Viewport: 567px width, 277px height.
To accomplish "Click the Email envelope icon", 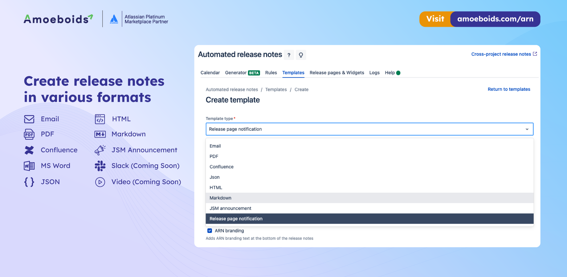I will pyautogui.click(x=29, y=119).
